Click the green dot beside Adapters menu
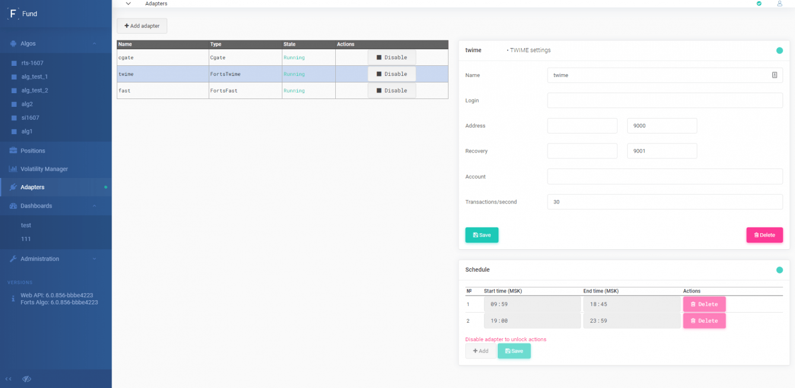795x388 pixels. tap(106, 187)
